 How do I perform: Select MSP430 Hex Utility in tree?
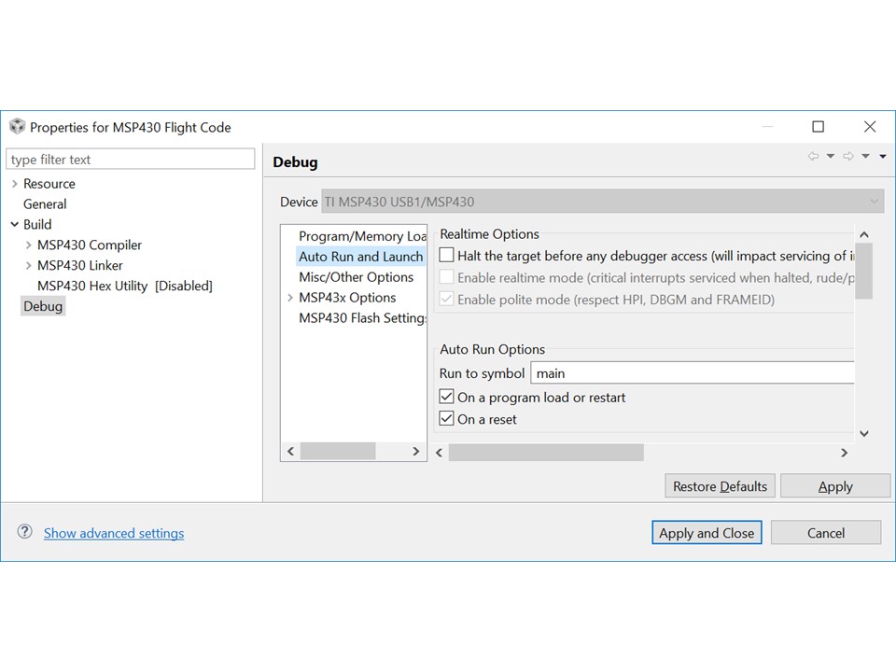point(124,286)
